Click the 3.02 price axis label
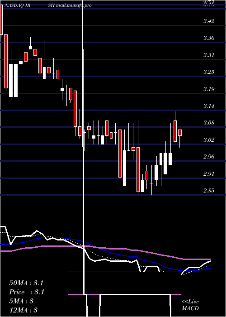The height and width of the screenshot is (317, 226). coord(209,139)
